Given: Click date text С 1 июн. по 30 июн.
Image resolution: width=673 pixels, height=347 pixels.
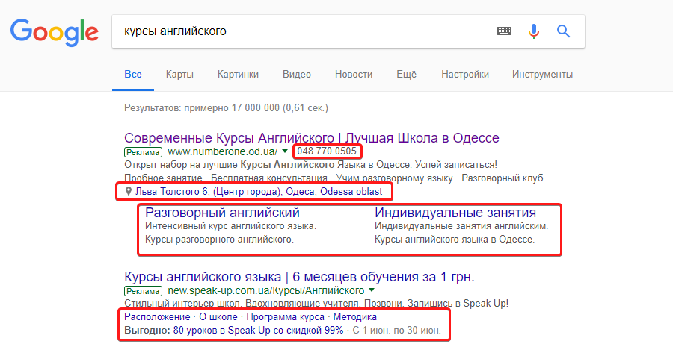Looking at the screenshot, I should click(396, 331).
